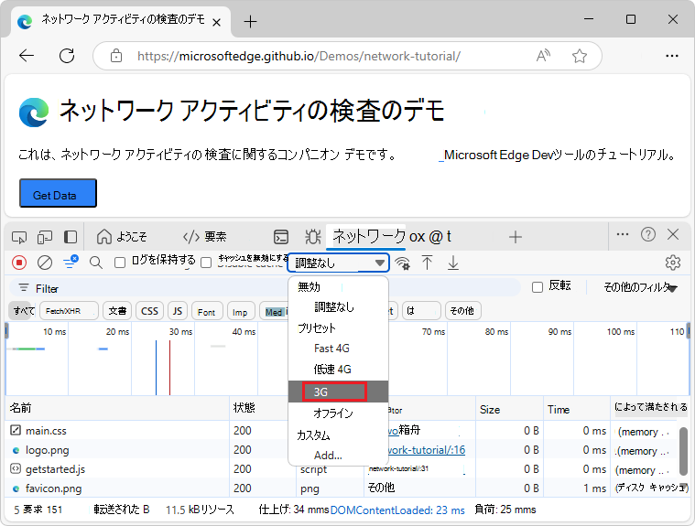Open the site info lock icon
Image resolution: width=695 pixels, height=526 pixels.
(x=116, y=56)
